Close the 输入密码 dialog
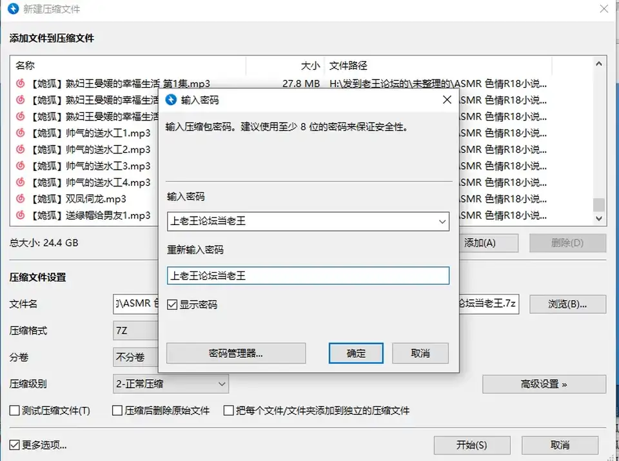Viewport: 619px width, 461px height. click(447, 100)
